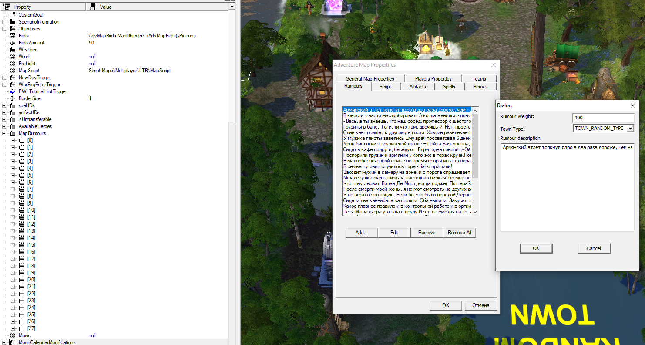Click the Remove rumour button
This screenshot has width=645, height=345.
click(x=427, y=233)
